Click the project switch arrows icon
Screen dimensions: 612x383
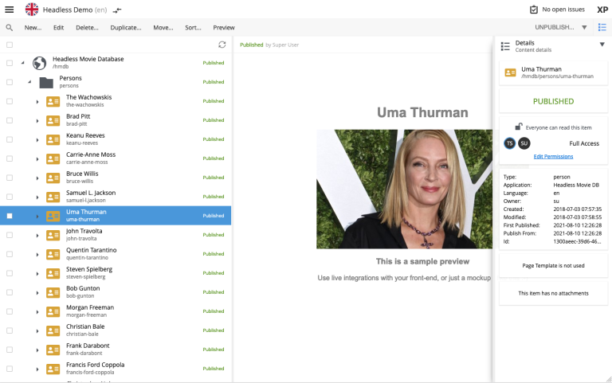click(x=117, y=10)
